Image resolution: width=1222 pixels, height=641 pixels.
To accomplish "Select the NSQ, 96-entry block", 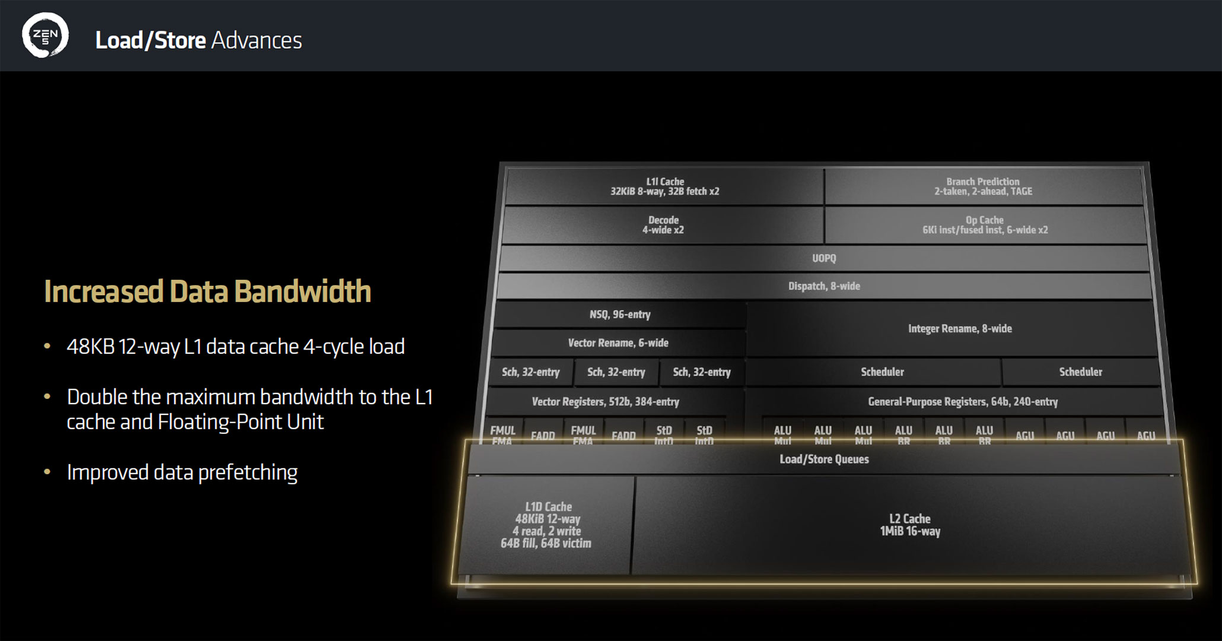I will (619, 315).
